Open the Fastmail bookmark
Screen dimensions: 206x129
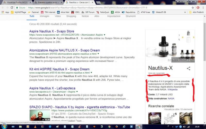tap(34, 12)
